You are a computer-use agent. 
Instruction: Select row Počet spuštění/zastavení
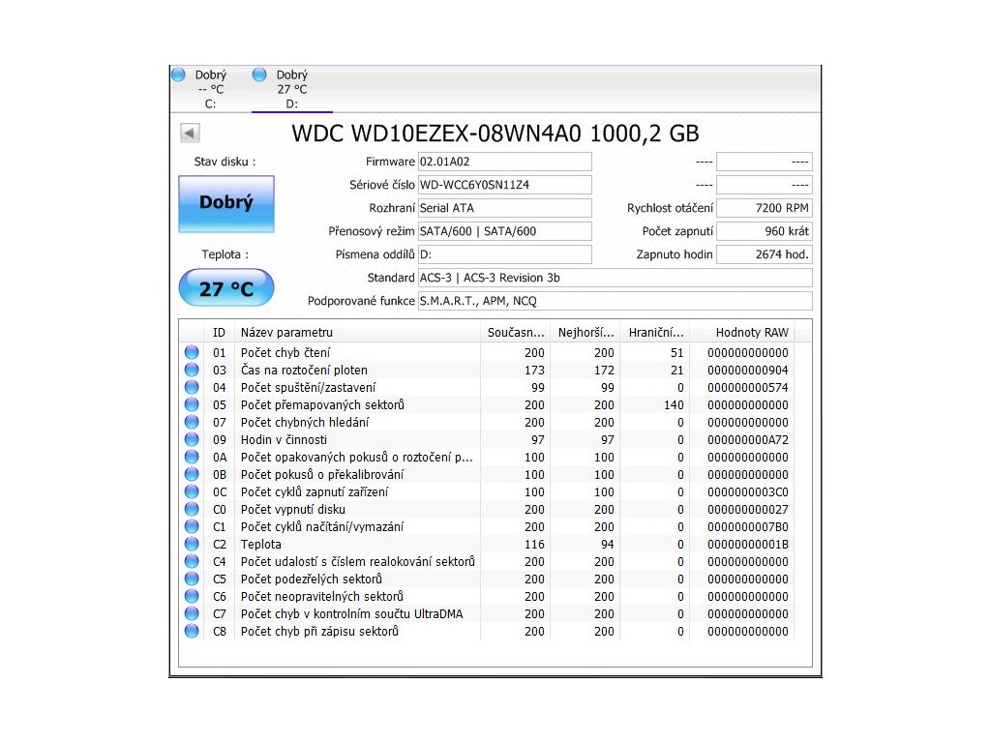[487, 387]
